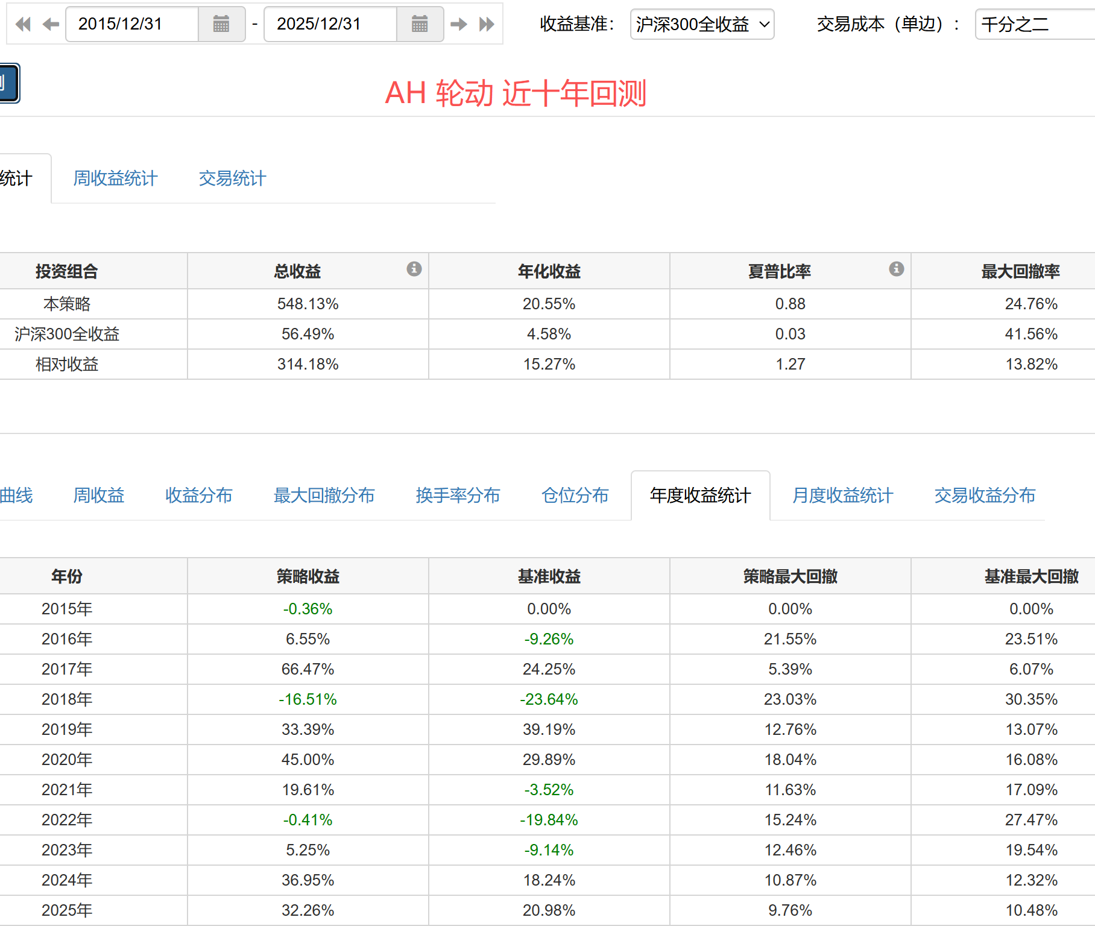The height and width of the screenshot is (926, 1095).
Task: View the 仓位分布 tab
Action: tap(575, 496)
